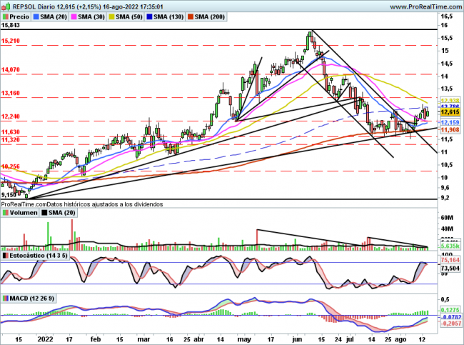Open the MACD (12 26 9) settings label
Screen dimensions: 464x345
click(30, 298)
